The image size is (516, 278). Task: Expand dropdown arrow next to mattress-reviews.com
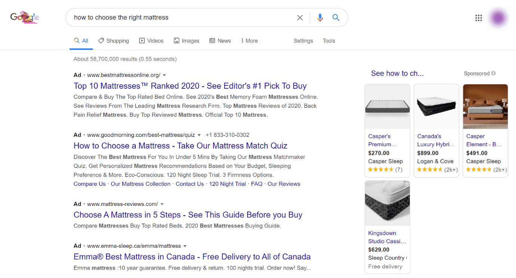pyautogui.click(x=162, y=204)
